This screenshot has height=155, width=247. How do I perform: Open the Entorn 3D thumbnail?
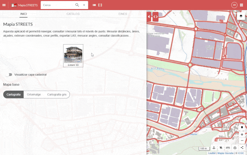pyautogui.click(x=73, y=56)
